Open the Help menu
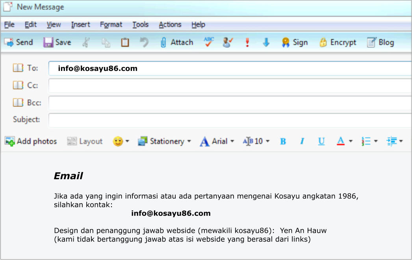This screenshot has width=412, height=260. tap(198, 25)
